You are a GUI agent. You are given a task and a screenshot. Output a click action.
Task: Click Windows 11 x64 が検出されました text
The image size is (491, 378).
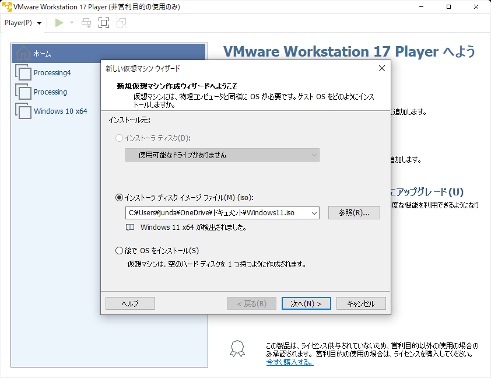click(193, 228)
